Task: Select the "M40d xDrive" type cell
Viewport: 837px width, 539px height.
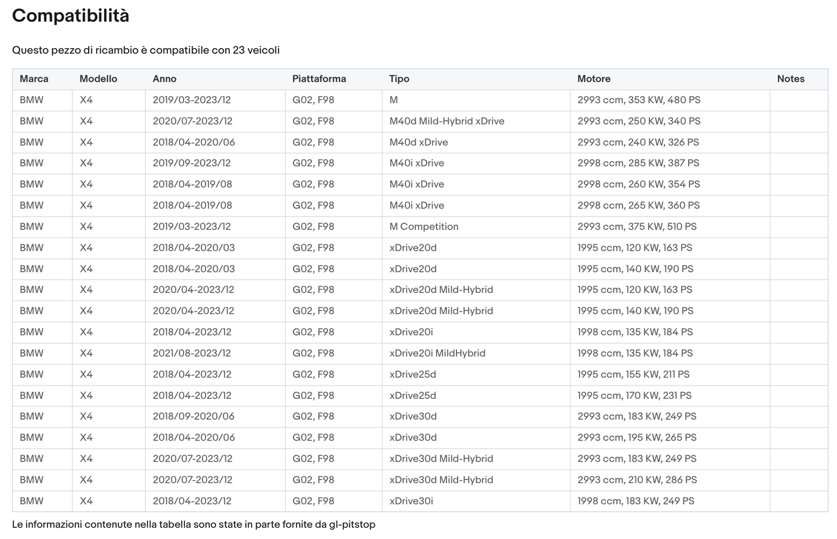Action: click(419, 142)
